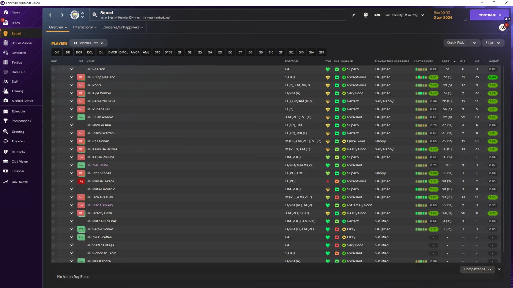The height and width of the screenshot is (288, 513).
Task: Open the notifications icon with red badge
Action: [x=503, y=27]
